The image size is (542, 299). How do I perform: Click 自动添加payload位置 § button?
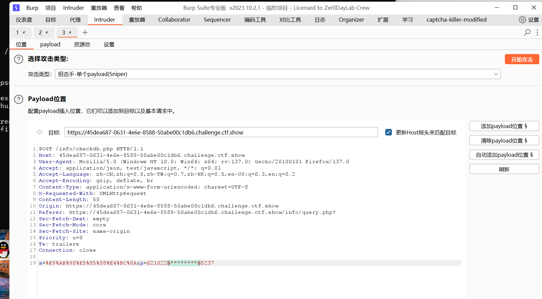pos(504,155)
